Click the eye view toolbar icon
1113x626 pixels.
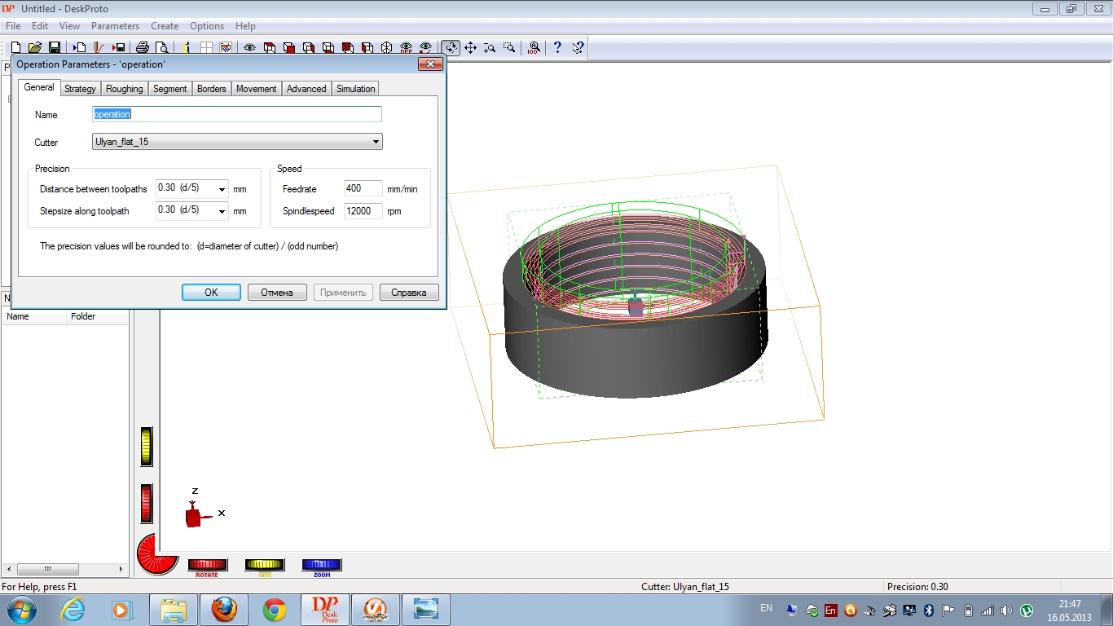249,48
